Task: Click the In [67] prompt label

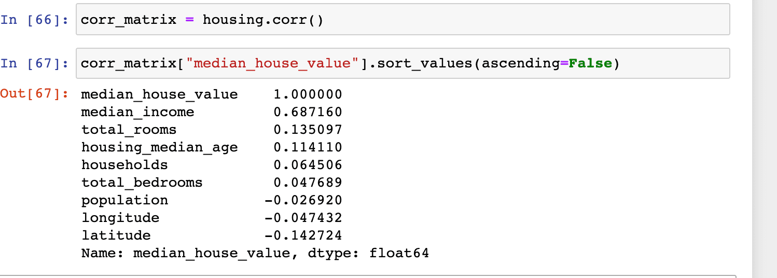Action: click(x=34, y=64)
